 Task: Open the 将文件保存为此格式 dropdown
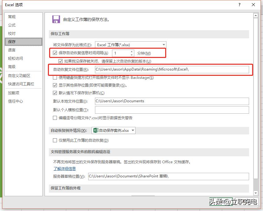click(163, 44)
